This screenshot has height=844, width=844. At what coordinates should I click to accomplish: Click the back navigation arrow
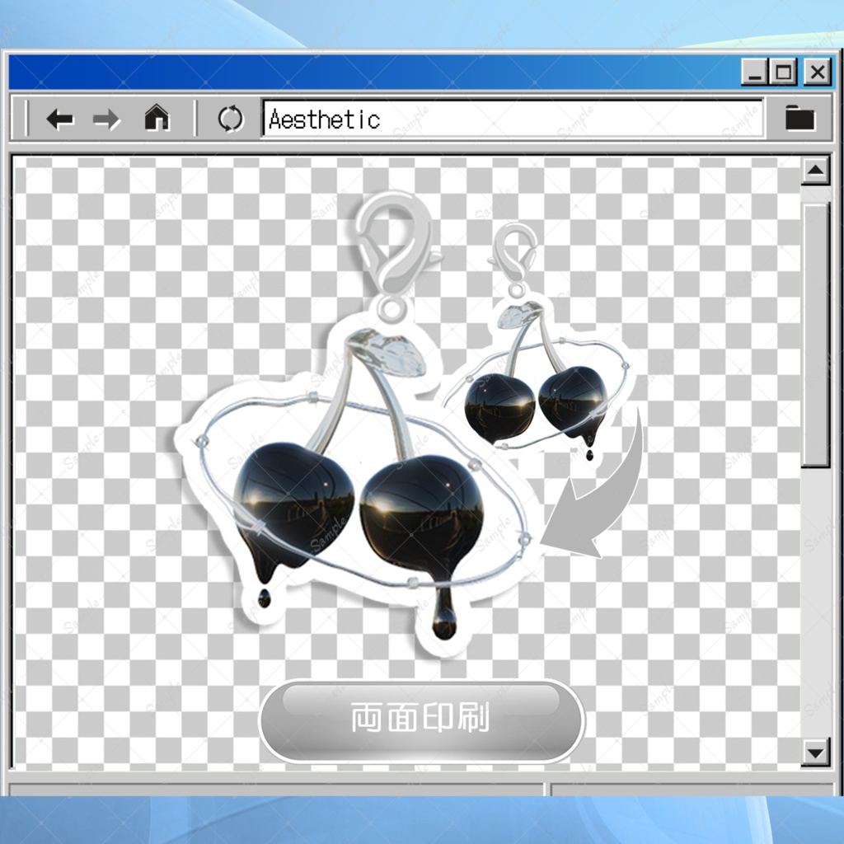[x=58, y=119]
